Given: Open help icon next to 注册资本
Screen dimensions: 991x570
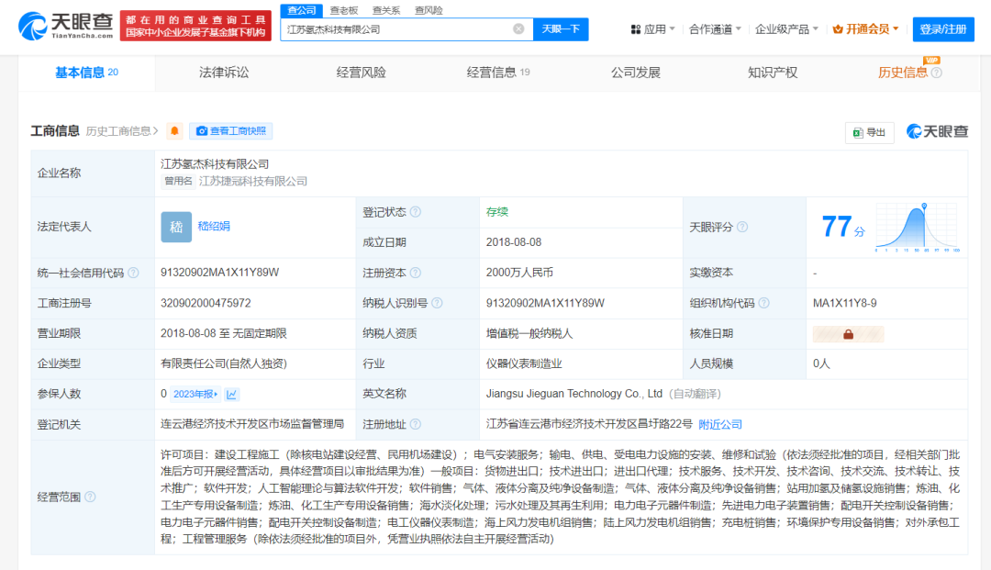Looking at the screenshot, I should tap(416, 273).
